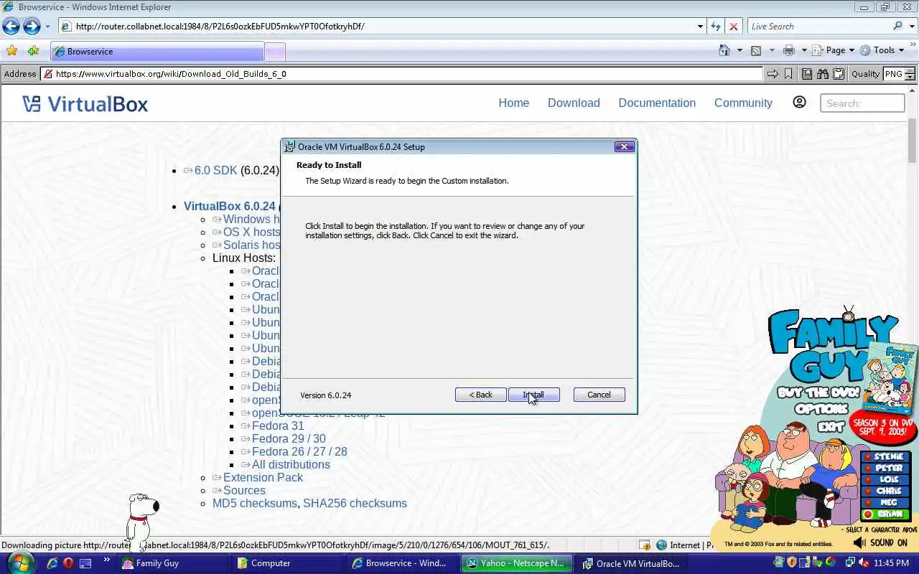Click the Browservice picture save icon
Image resolution: width=919 pixels, height=574 pixels.
click(807, 74)
